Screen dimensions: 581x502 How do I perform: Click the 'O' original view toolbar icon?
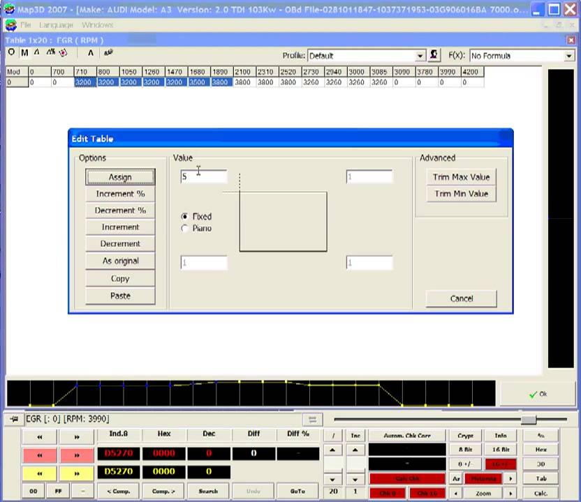(x=11, y=52)
